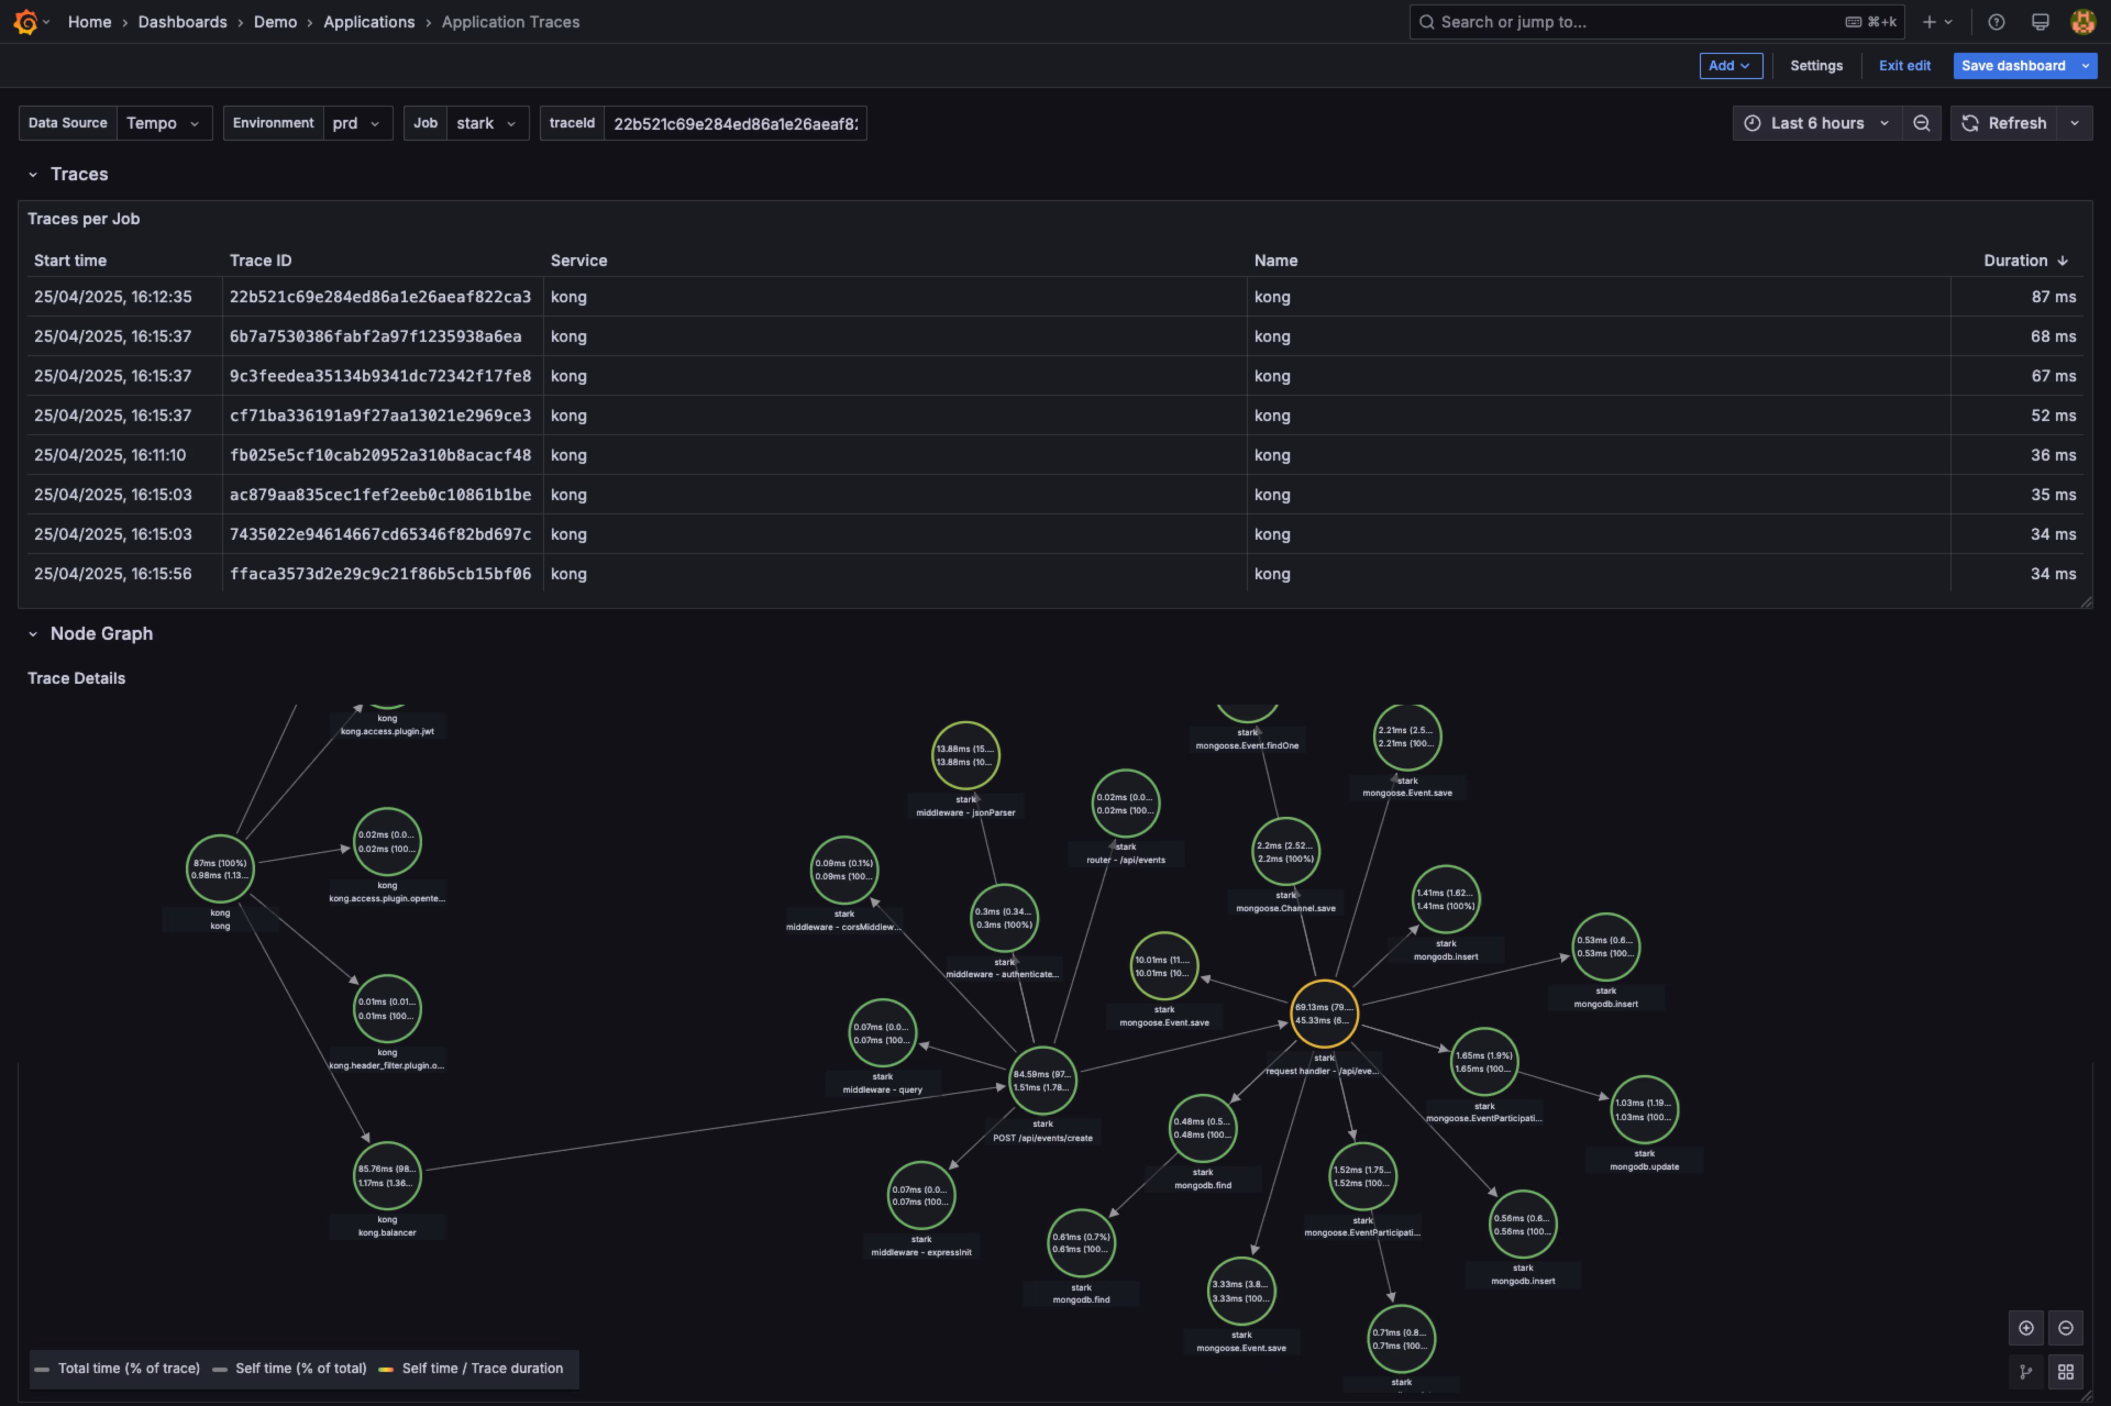Select the kong root node circle
The image size is (2111, 1406).
220,869
